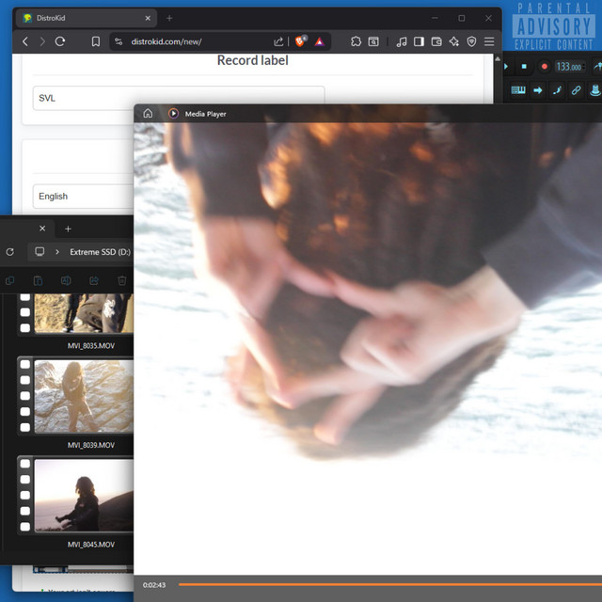Open site settings icon beside the URL
Viewport: 602px width, 602px height.
tap(119, 41)
